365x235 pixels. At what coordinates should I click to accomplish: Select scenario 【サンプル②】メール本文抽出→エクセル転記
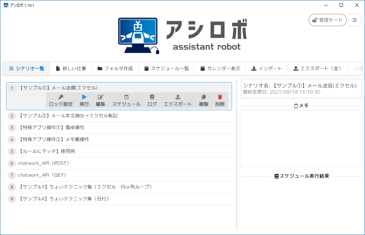click(x=119, y=116)
